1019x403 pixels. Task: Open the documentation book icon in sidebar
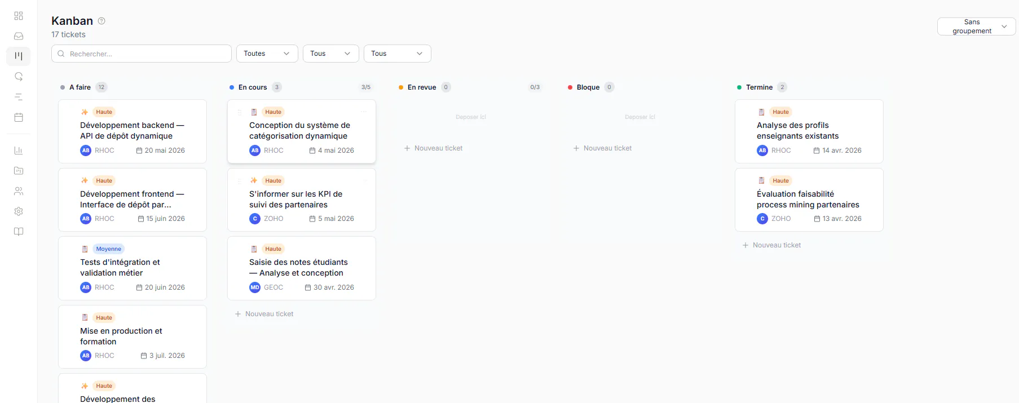click(x=19, y=232)
